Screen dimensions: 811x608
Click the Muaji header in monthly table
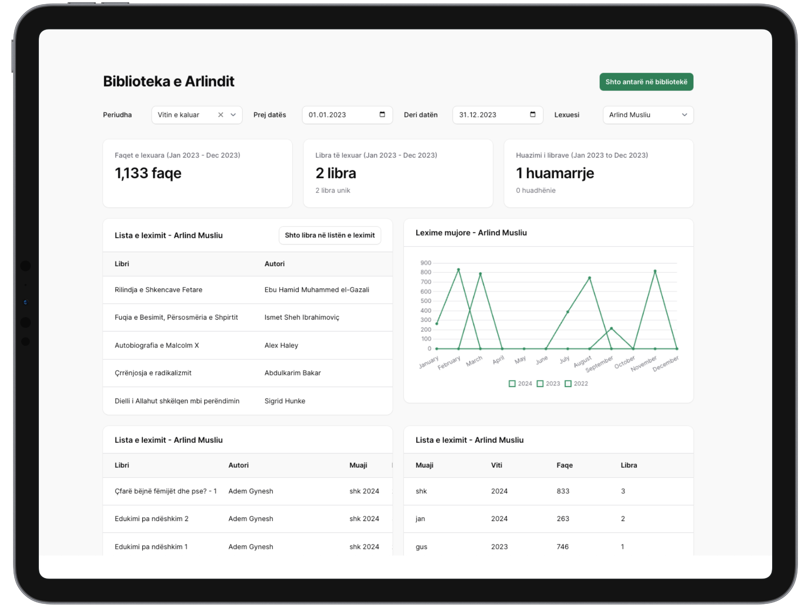(424, 465)
